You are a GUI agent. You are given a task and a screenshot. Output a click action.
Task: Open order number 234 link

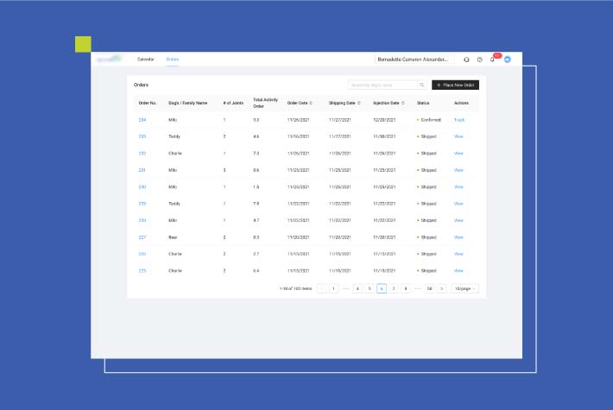tap(142, 120)
